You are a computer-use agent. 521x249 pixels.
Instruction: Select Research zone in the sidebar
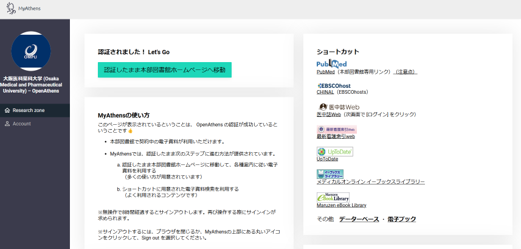[x=35, y=111]
